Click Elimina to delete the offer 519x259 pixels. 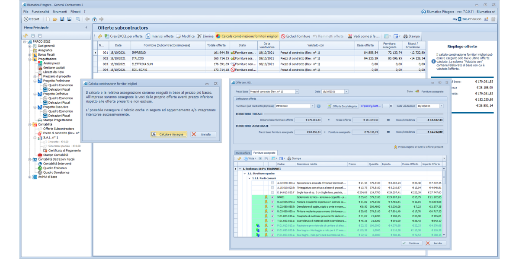coord(205,36)
